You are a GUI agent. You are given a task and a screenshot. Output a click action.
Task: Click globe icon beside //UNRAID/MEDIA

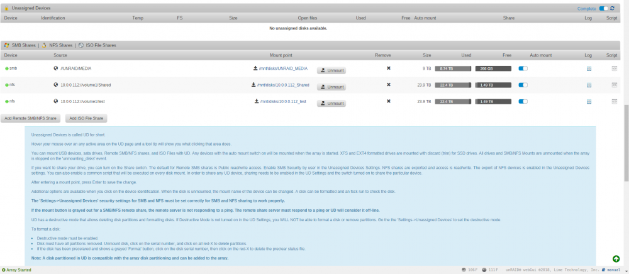click(x=56, y=68)
